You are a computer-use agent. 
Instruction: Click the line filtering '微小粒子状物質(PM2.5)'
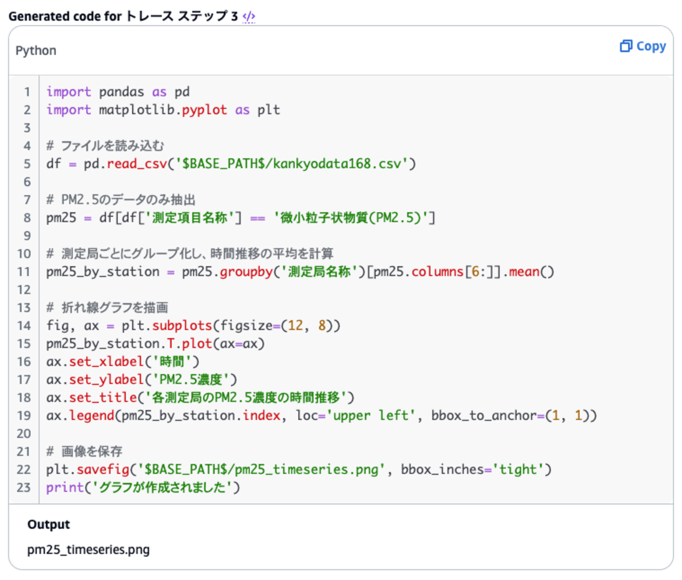coord(241,218)
